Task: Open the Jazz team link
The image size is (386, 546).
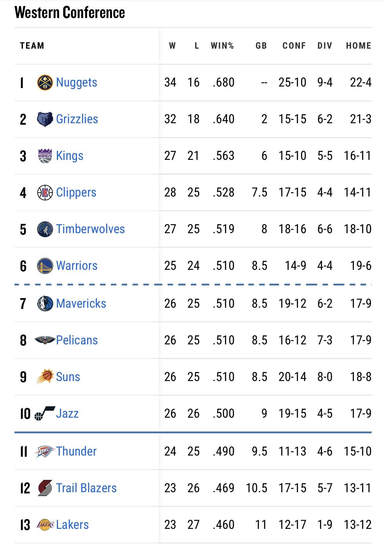Action: [67, 413]
